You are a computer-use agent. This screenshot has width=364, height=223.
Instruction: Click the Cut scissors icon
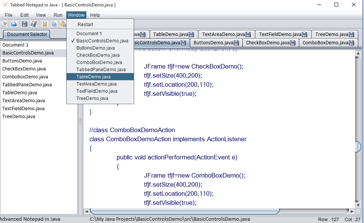point(45,24)
